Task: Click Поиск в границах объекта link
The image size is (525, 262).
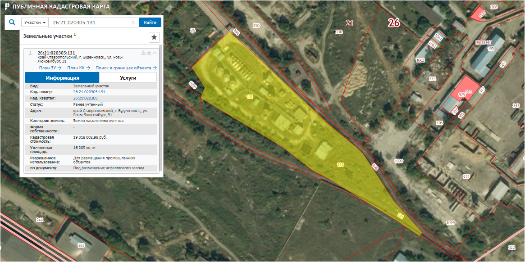Action: (x=126, y=68)
